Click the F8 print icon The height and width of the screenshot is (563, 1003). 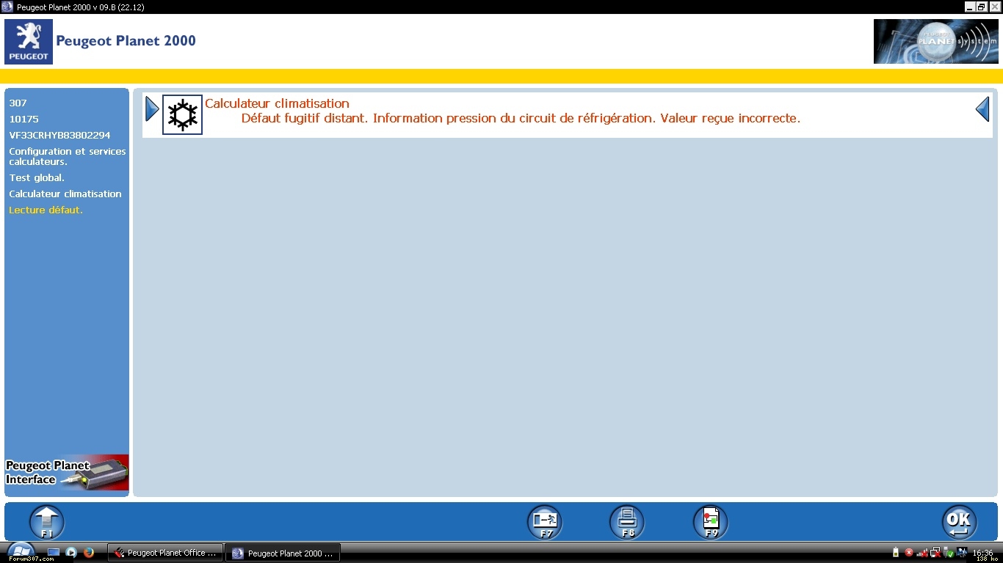point(627,522)
